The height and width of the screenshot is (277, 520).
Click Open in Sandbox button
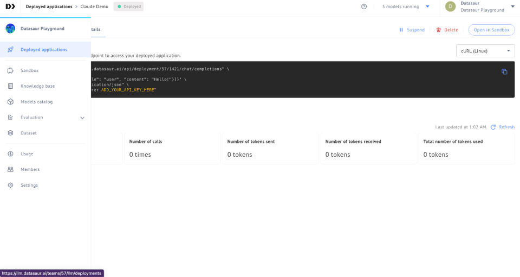(x=491, y=30)
